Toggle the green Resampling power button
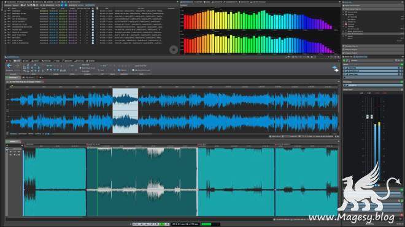 pos(402,82)
